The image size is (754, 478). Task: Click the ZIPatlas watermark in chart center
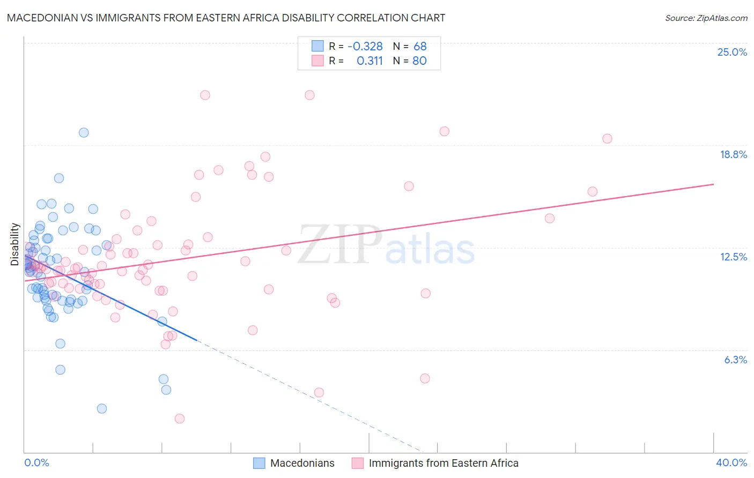[386, 245]
